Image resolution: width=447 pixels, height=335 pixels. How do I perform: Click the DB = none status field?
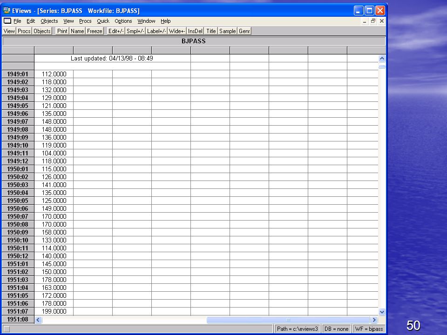(336, 329)
